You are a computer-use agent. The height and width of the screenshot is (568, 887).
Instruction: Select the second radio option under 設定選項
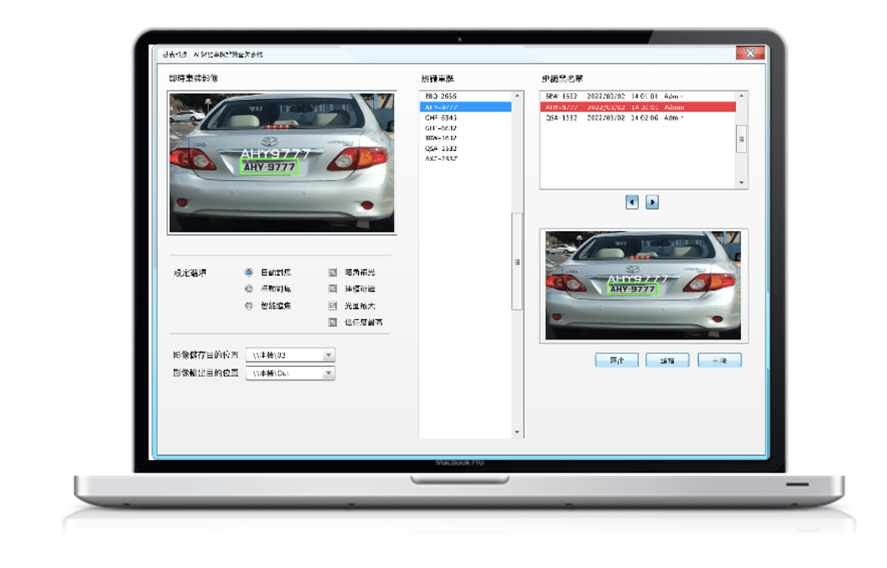tap(249, 289)
